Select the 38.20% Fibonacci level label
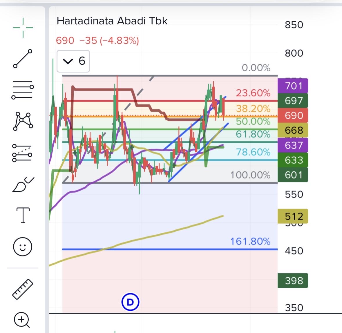This screenshot has height=333, width=342. pyautogui.click(x=253, y=108)
